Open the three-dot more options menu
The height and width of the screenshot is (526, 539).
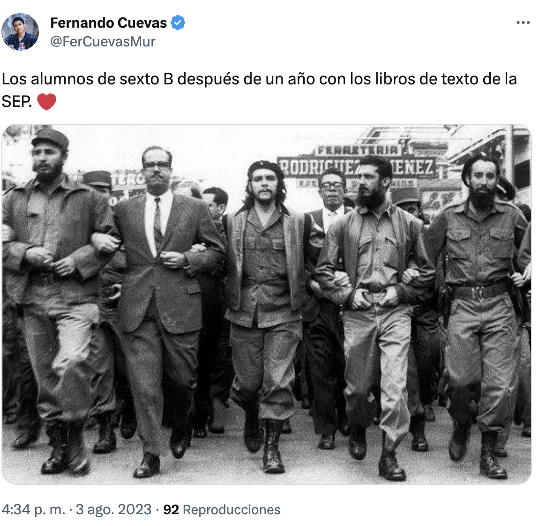523,23
